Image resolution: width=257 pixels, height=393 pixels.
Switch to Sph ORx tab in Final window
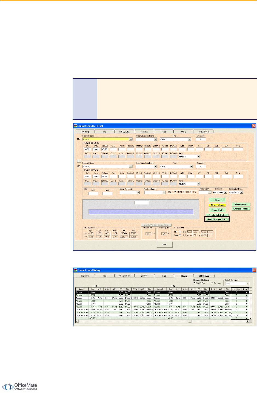pyautogui.click(x=144, y=132)
